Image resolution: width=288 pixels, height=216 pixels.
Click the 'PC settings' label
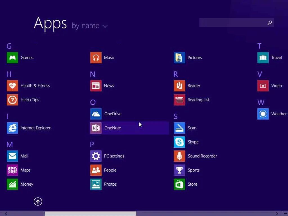[114, 156]
